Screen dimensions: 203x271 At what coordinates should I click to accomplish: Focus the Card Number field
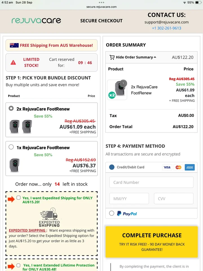(151, 182)
